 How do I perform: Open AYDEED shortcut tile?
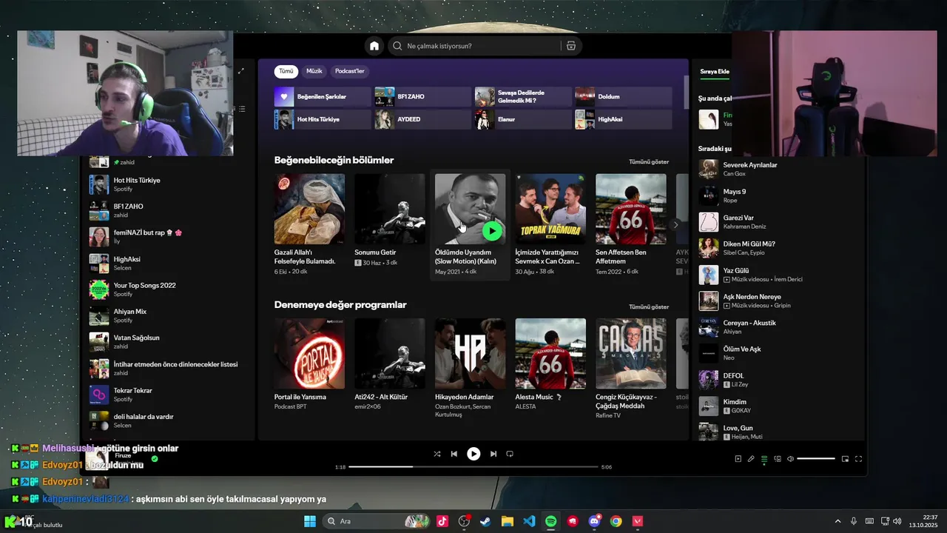pos(422,119)
